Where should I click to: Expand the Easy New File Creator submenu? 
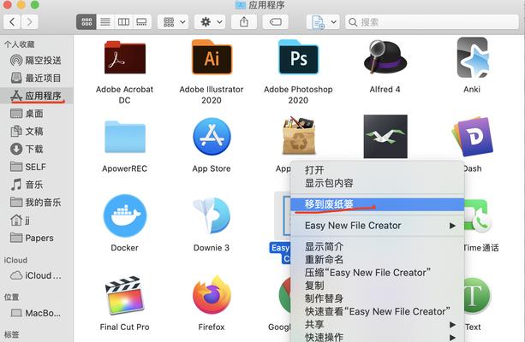click(x=377, y=226)
